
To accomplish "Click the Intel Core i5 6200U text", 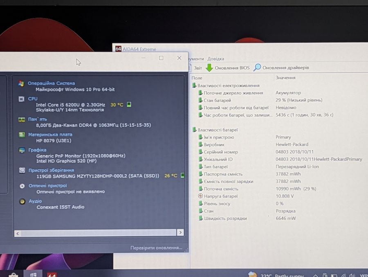I will (x=70, y=105).
